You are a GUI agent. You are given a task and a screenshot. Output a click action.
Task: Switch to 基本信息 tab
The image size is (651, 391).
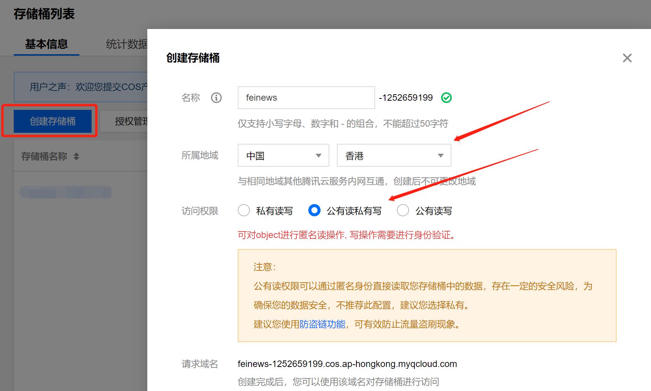click(47, 44)
